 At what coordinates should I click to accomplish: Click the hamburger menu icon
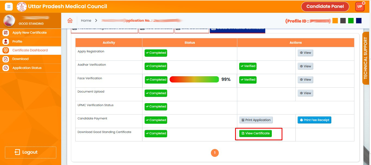tap(9, 7)
